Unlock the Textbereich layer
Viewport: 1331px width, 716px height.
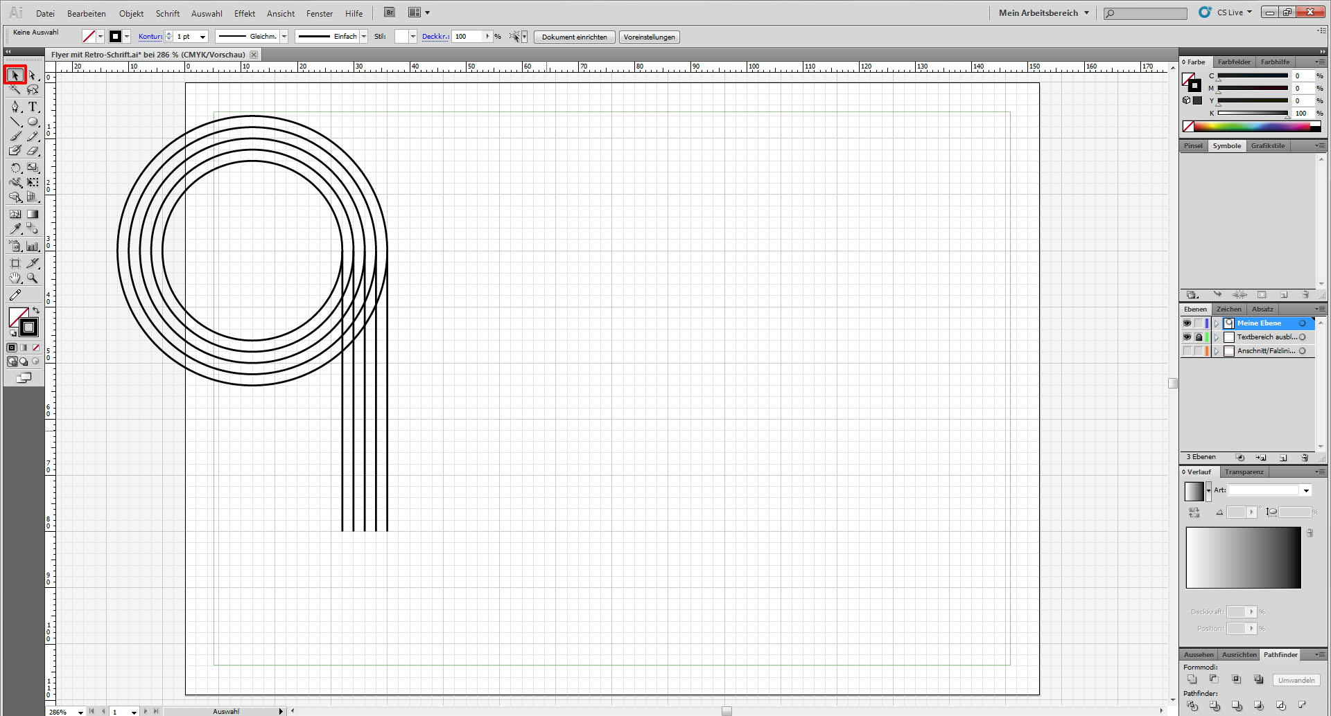[1199, 337]
